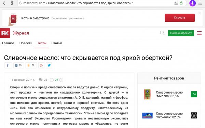Click the green Помочь проекту button
Screen dimensions: 205x128
181,33
